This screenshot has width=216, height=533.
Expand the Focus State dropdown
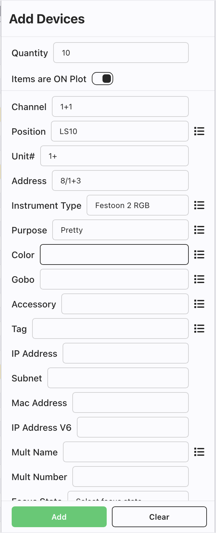pyautogui.click(x=128, y=497)
